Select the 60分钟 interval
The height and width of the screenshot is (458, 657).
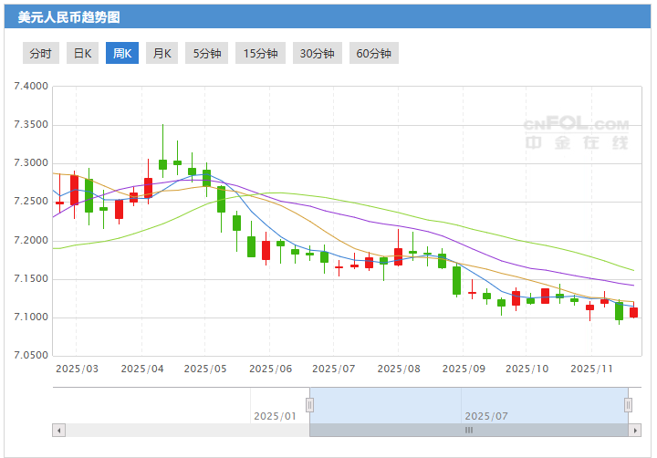373,53
